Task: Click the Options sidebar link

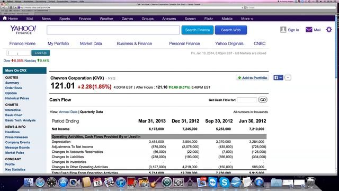Action: [x=11, y=93]
